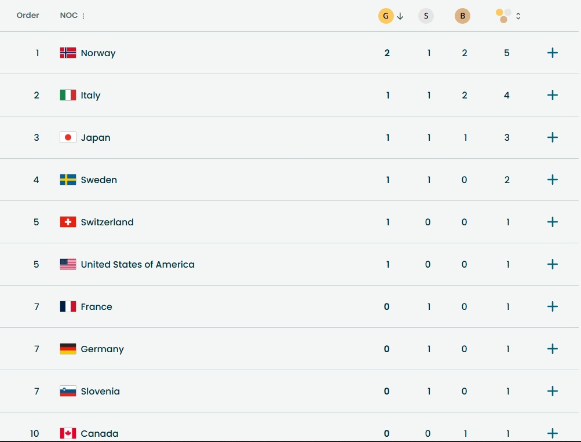Click the Germany country name

coord(102,349)
